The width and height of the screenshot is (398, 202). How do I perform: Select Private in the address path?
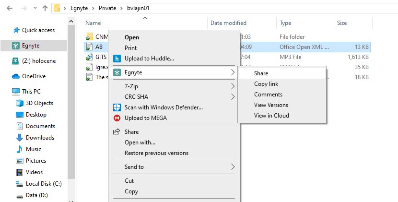tap(107, 8)
